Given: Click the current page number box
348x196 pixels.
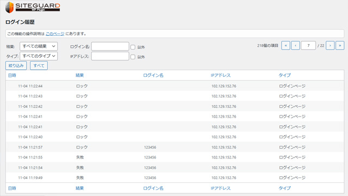Looking at the screenshot, I should [x=308, y=46].
